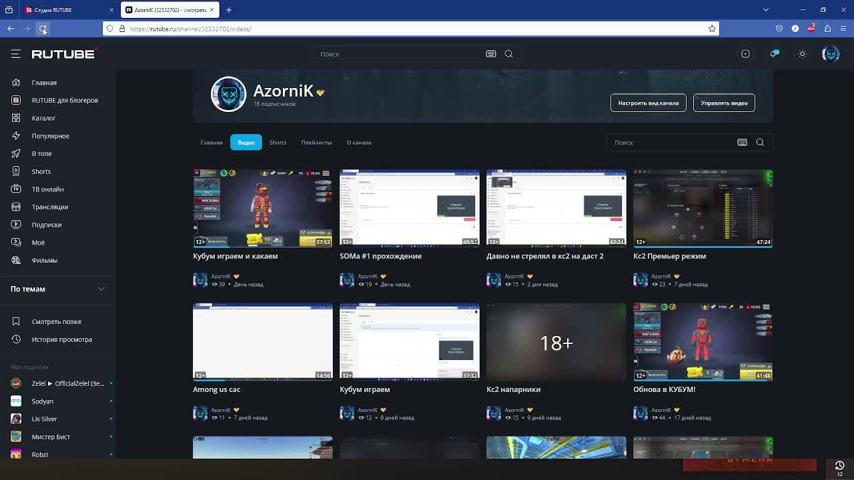Open video thumbnail Кубум играем
854x480 pixels.
[x=410, y=341]
